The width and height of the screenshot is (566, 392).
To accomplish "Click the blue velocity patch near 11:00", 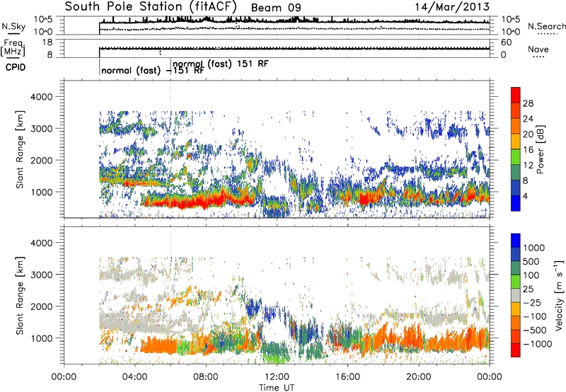I will tap(252, 308).
